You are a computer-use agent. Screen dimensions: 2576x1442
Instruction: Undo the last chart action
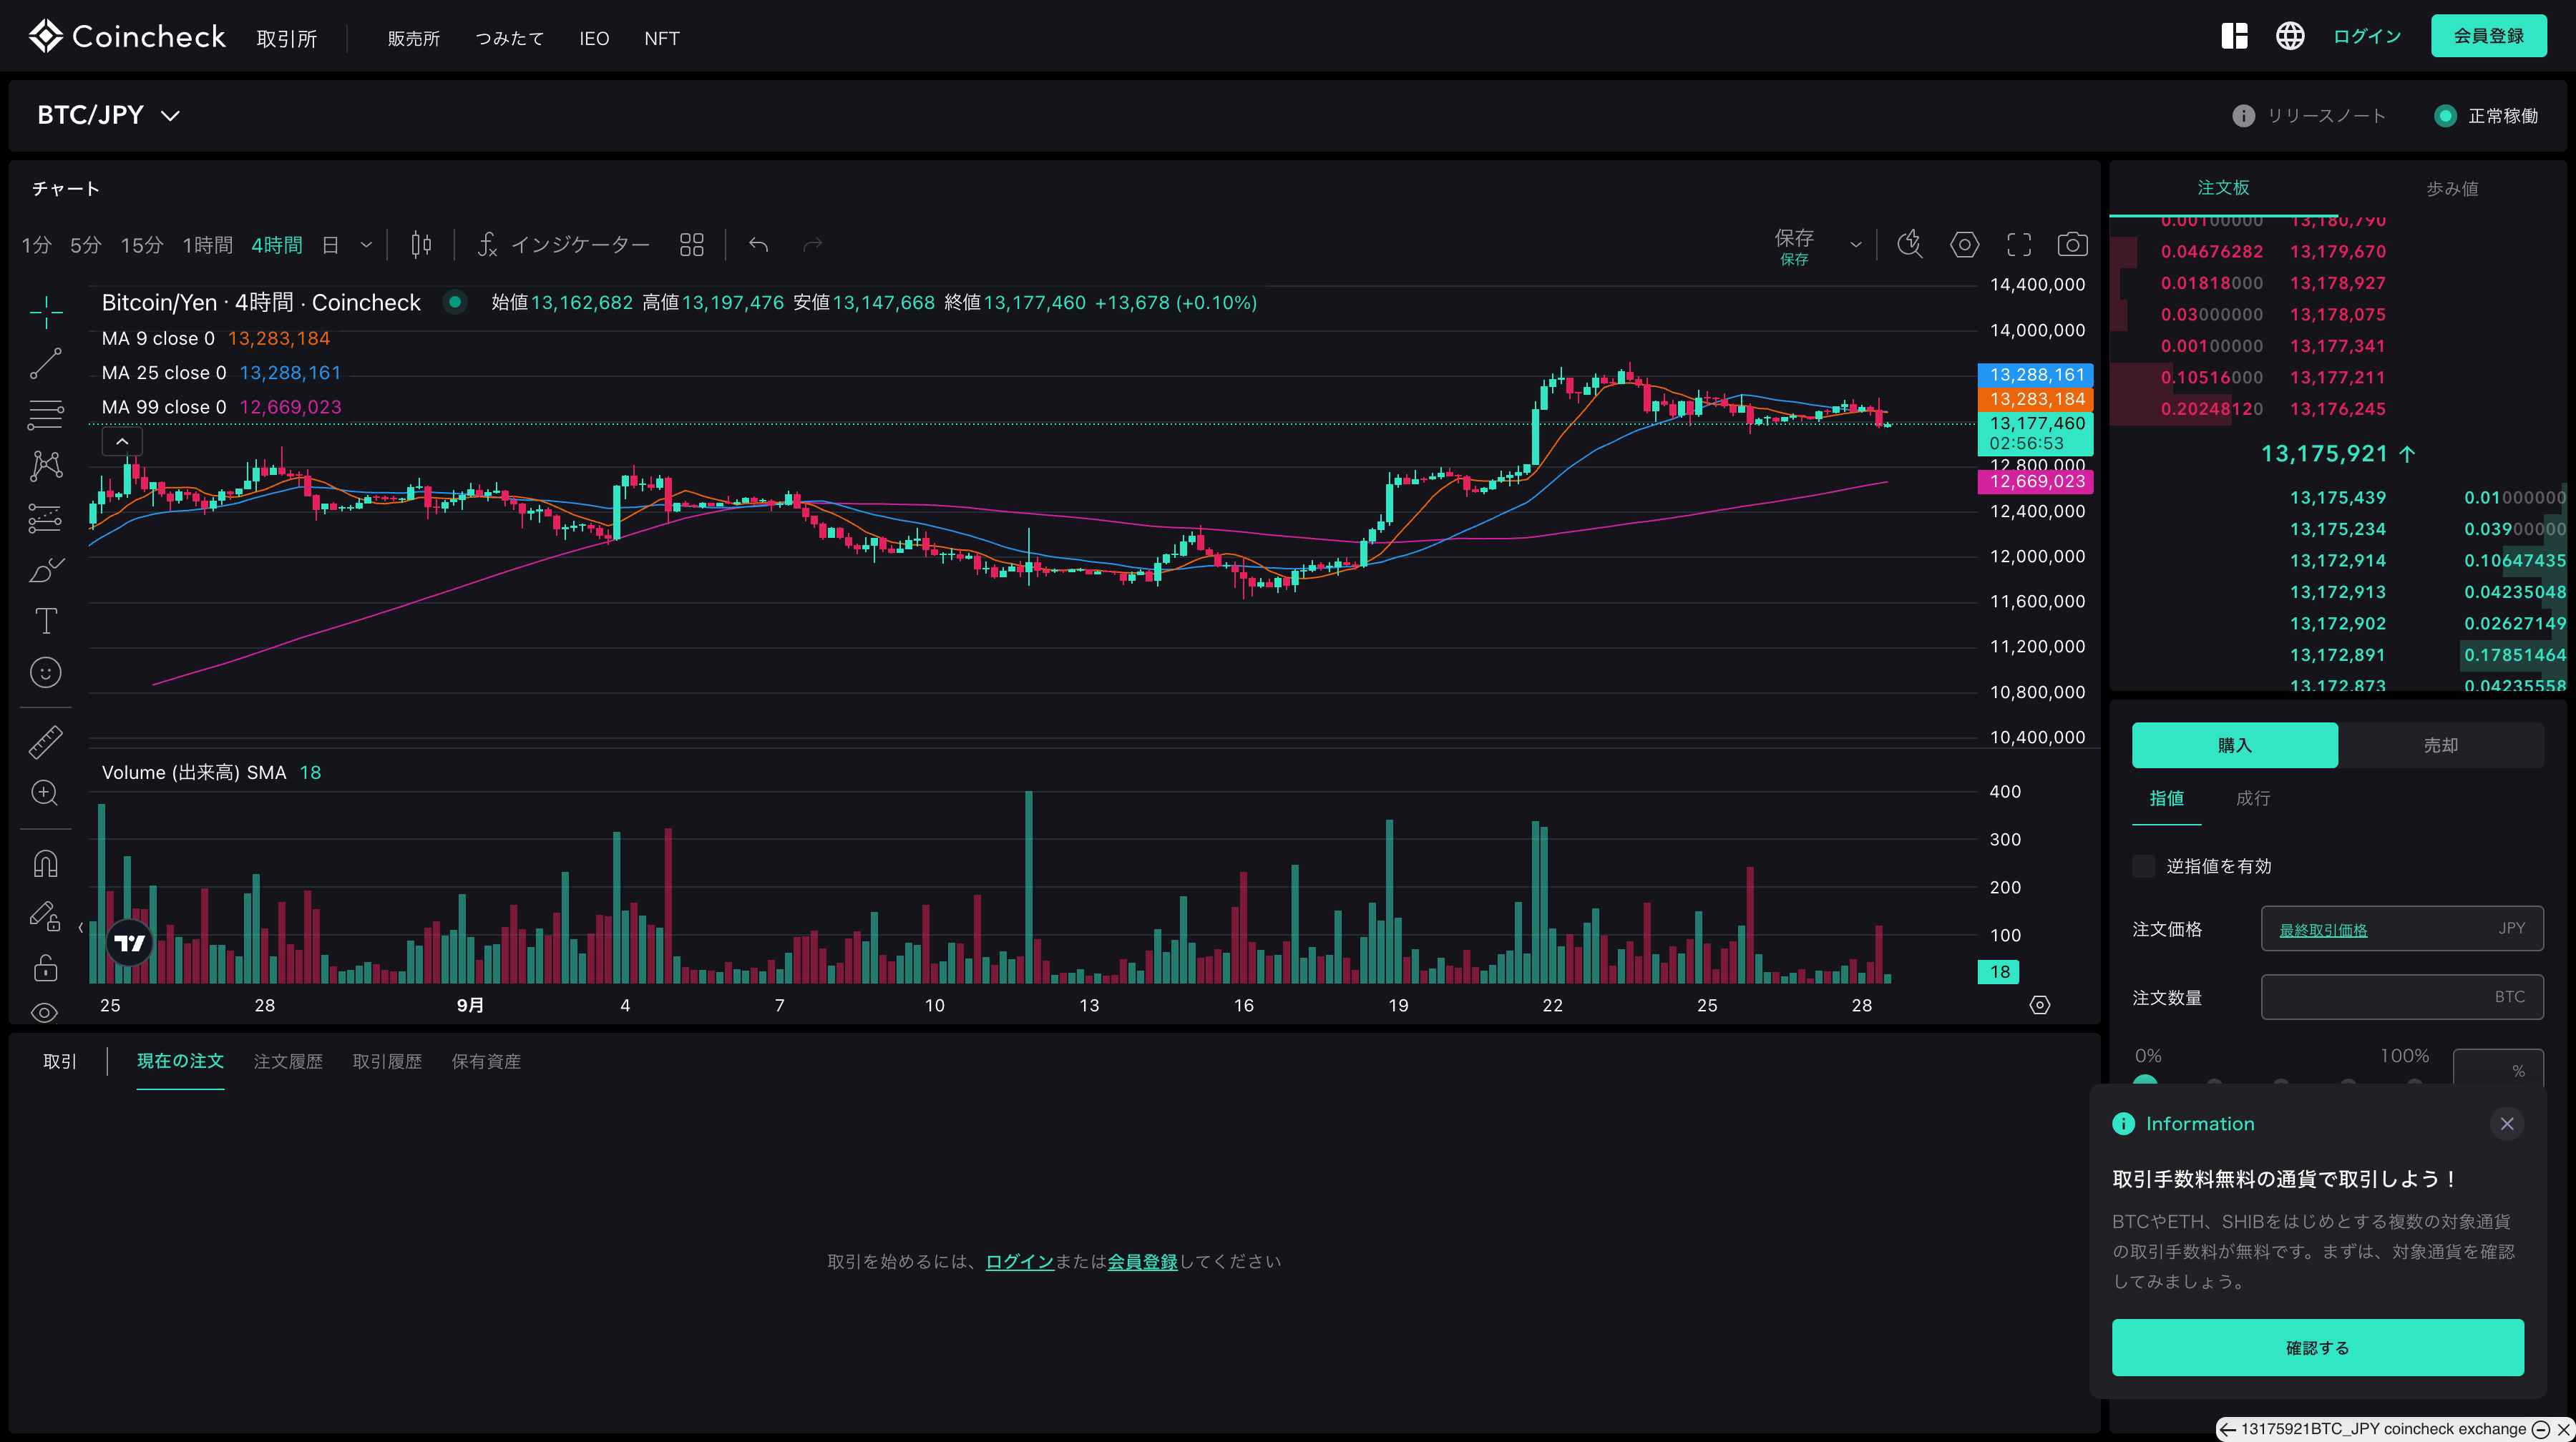pyautogui.click(x=759, y=245)
